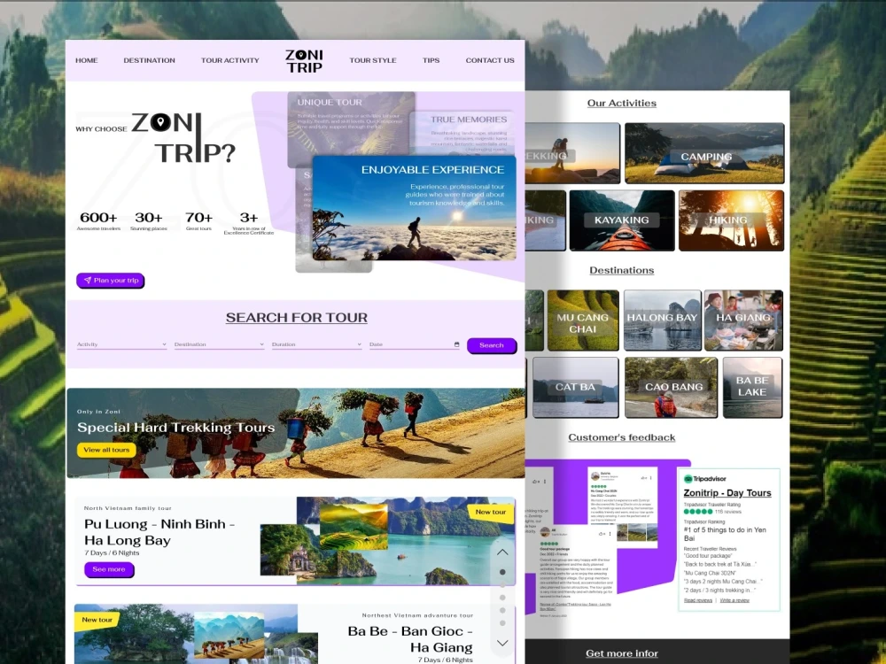
Task: Click the Write a review link
Action: 734,600
